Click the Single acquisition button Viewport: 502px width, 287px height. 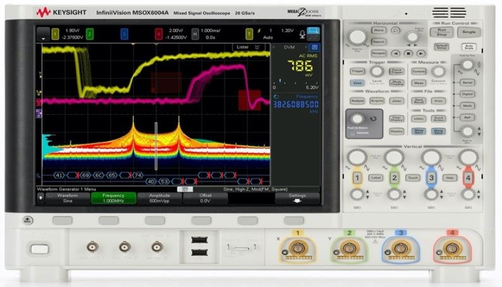click(x=469, y=32)
